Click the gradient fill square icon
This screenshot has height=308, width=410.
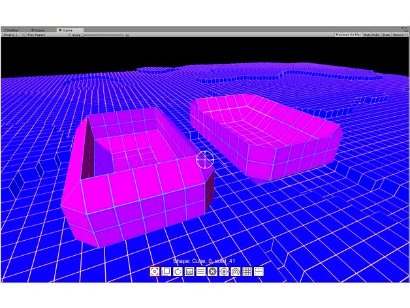pos(189,271)
